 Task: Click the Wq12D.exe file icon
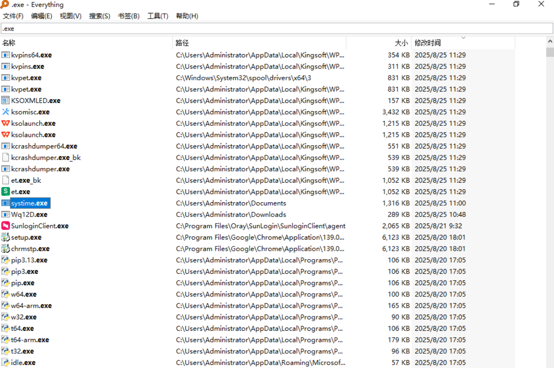[6, 214]
